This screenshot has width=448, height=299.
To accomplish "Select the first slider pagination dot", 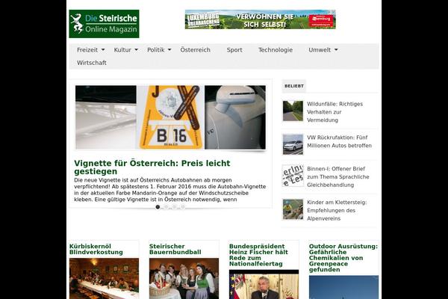I will coord(158,207).
